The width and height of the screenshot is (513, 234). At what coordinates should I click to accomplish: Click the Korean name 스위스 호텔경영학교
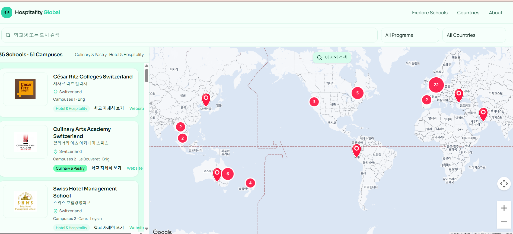72,203
